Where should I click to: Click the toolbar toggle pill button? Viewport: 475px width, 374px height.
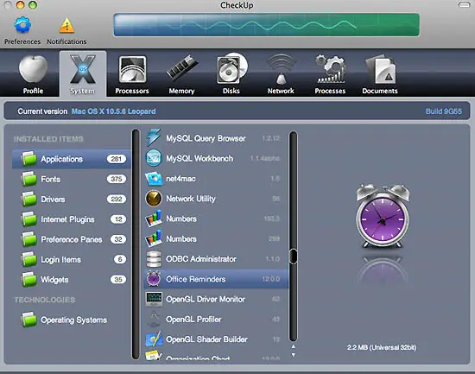464,5
